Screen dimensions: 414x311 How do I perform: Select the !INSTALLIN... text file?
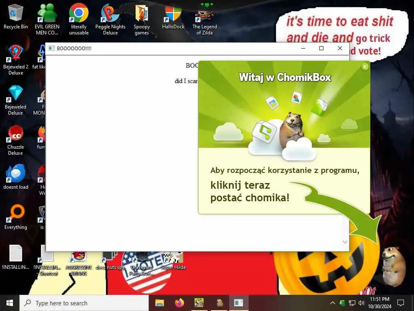point(16,257)
